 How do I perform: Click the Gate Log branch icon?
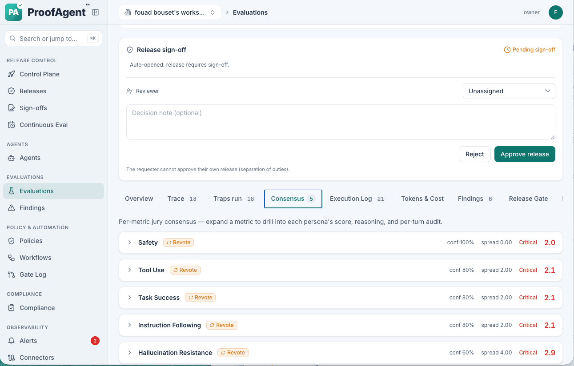coord(12,274)
